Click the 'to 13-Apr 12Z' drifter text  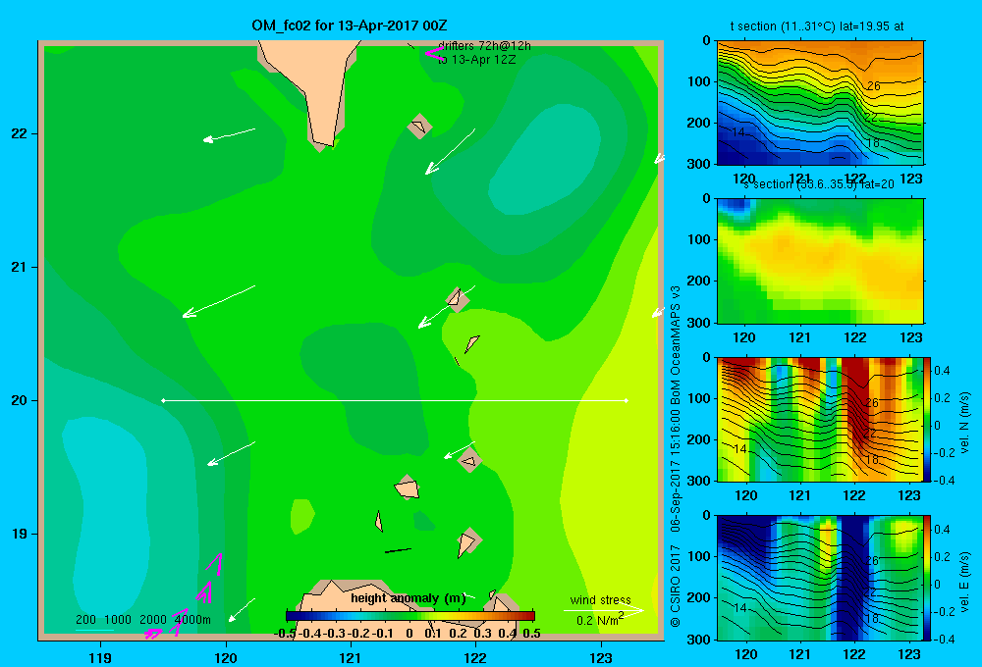476,60
